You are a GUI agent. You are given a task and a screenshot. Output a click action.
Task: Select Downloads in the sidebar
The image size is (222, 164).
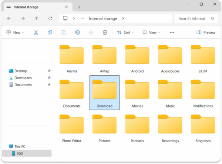coord(23,78)
